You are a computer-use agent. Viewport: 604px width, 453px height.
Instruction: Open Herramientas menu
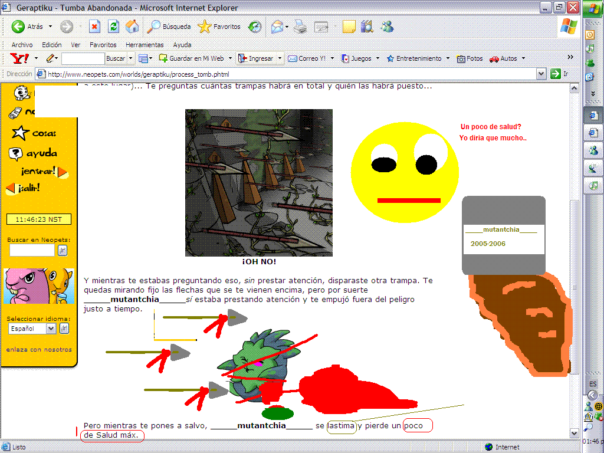pos(145,45)
